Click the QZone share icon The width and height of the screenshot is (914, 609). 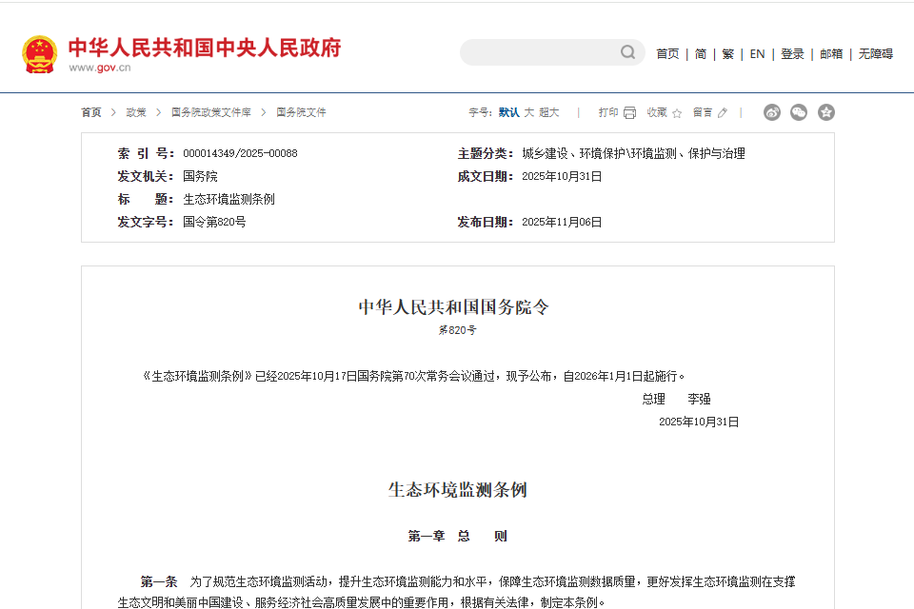tap(826, 111)
